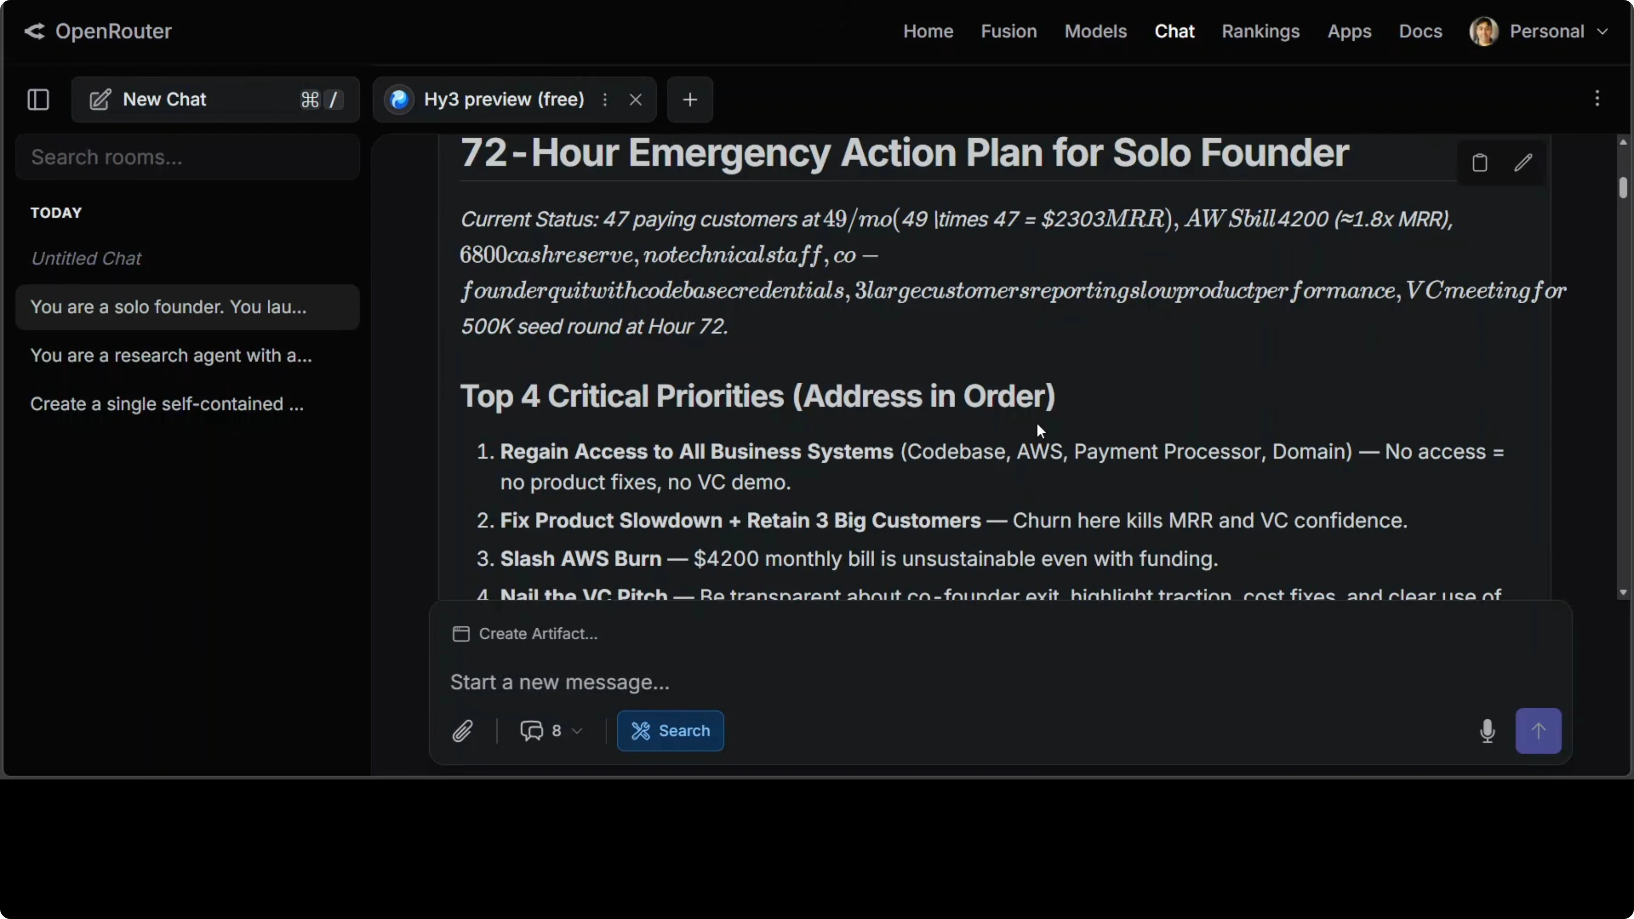Remove the Hy3 preview model tab
The image size is (1634, 919).
tap(635, 99)
